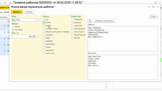Enable 'каждое утро делает зарядку' checkbox
The image size is (162, 91).
(44, 32)
